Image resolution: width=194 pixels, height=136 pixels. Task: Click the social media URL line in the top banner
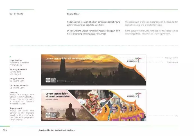click(x=67, y=81)
